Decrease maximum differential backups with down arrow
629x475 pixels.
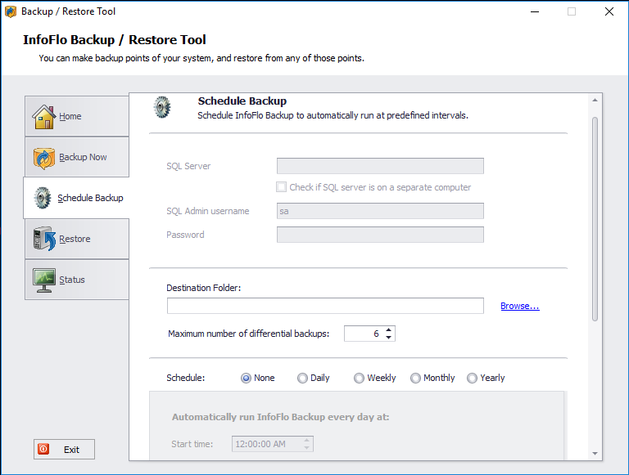coord(389,337)
